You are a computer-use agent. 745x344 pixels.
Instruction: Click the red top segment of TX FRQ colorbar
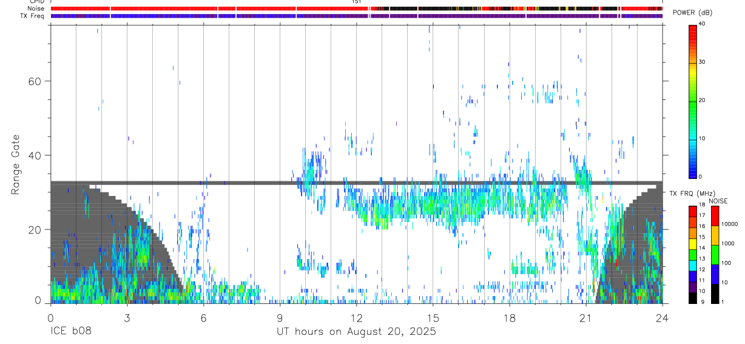(693, 212)
